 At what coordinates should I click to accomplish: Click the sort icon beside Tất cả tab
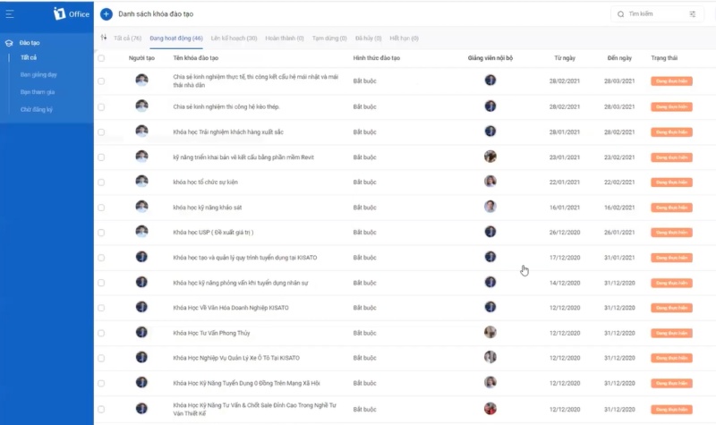(x=104, y=38)
